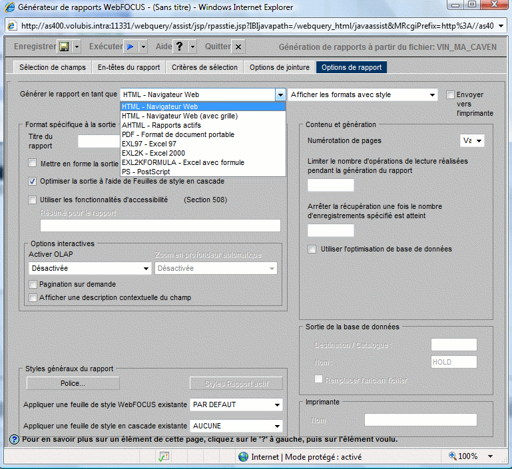512x469 pixels.
Task: Click the address bar URL text
Action: pyautogui.click(x=257, y=26)
